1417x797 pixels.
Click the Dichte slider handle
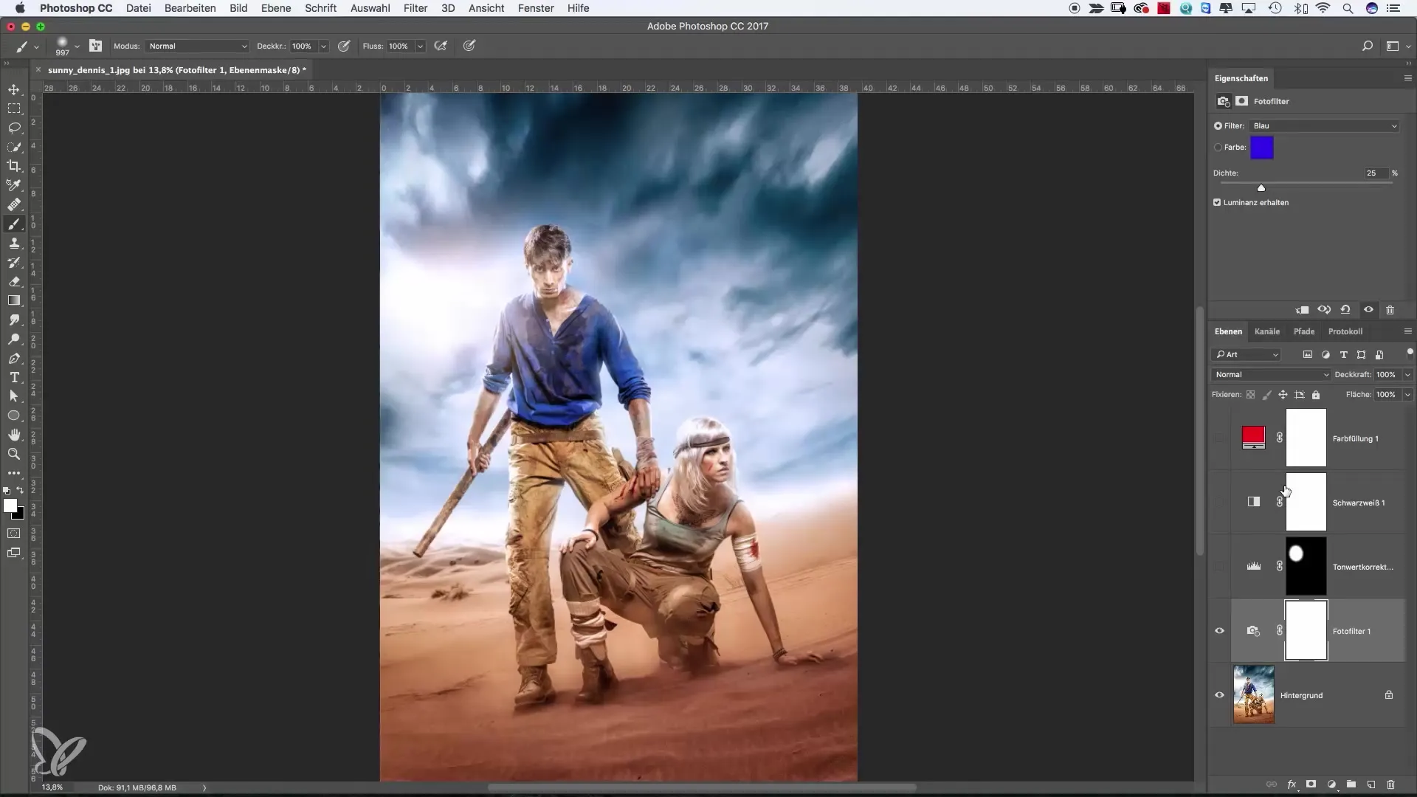click(1261, 188)
